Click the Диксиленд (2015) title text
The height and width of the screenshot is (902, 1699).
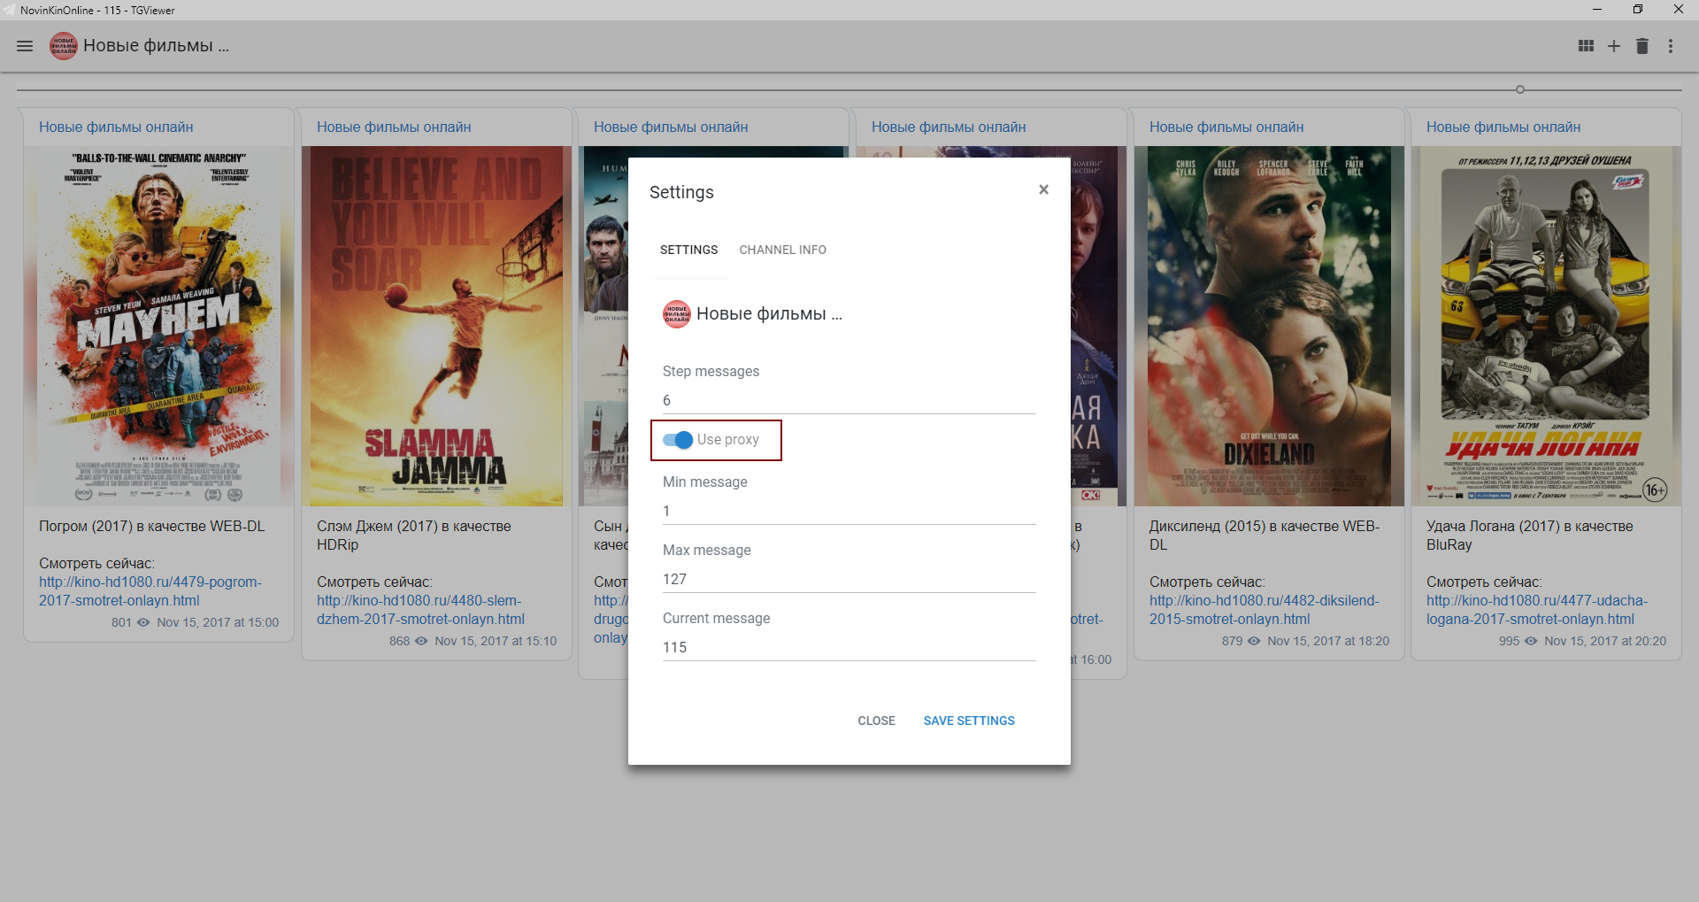(x=1265, y=536)
